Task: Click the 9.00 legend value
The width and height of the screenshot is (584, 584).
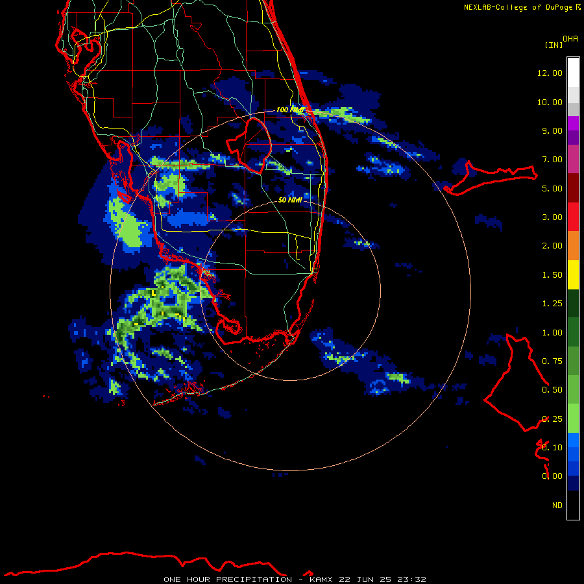Action: 552,130
